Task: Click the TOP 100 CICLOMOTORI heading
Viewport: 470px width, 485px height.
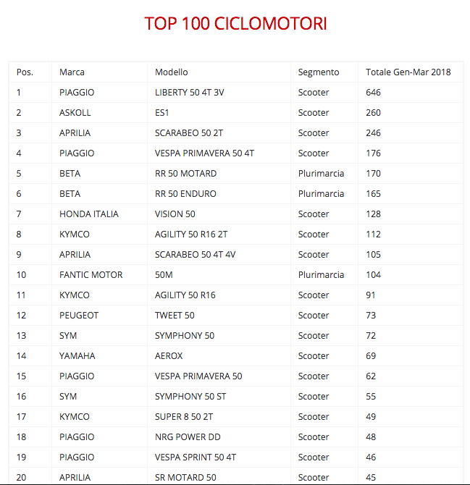Action: pyautogui.click(x=235, y=24)
